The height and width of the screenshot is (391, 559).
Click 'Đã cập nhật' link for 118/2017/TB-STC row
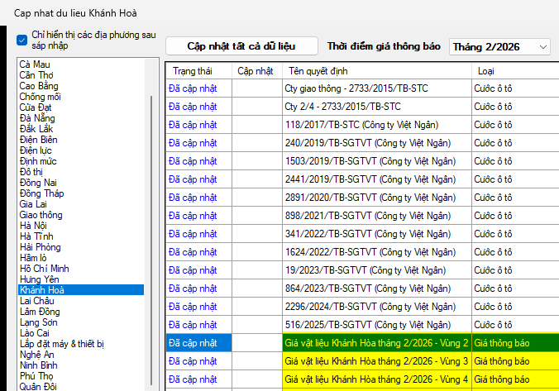coord(193,124)
